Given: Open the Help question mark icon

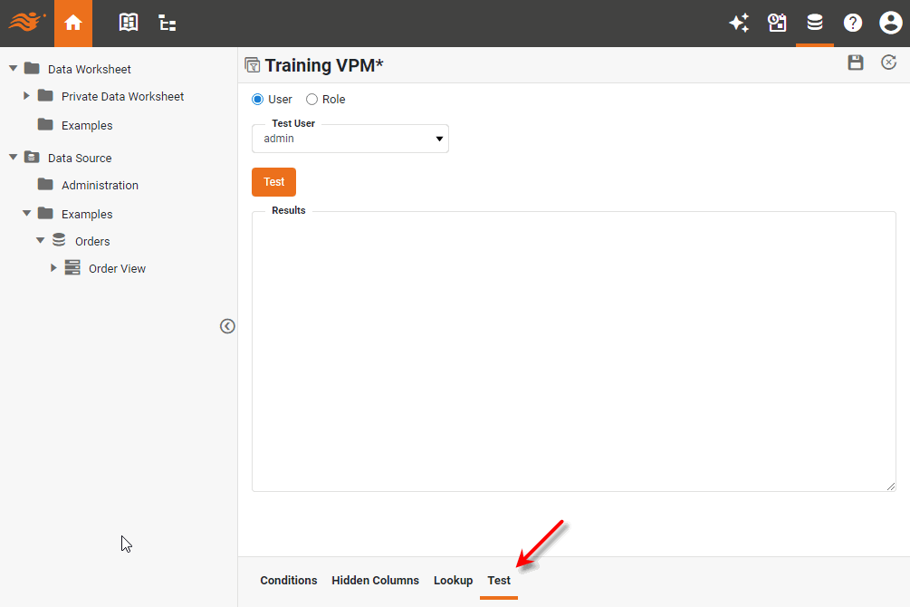Looking at the screenshot, I should coord(853,24).
